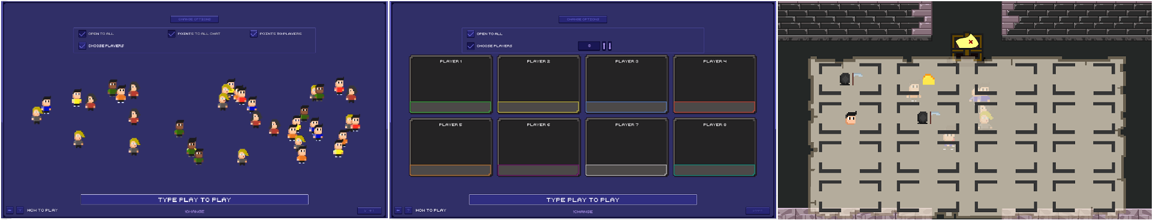Select the Player 8 slot with teal bar

point(714,147)
